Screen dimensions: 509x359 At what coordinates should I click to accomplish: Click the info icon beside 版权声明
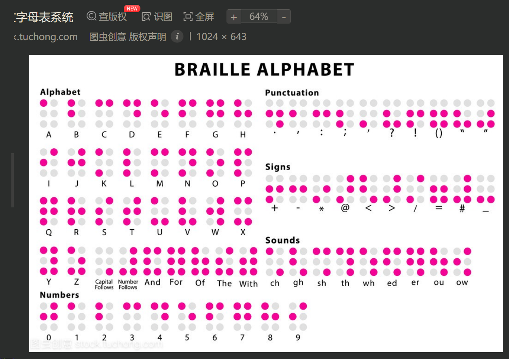(177, 36)
